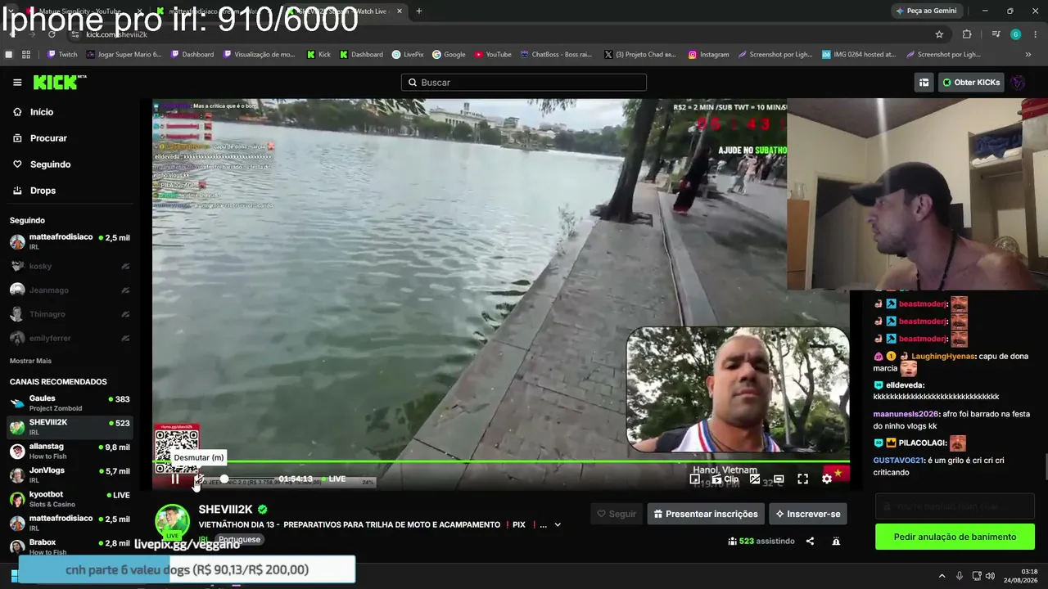The width and height of the screenshot is (1048, 589).
Task: Expand the stream title chevron
Action: click(558, 525)
